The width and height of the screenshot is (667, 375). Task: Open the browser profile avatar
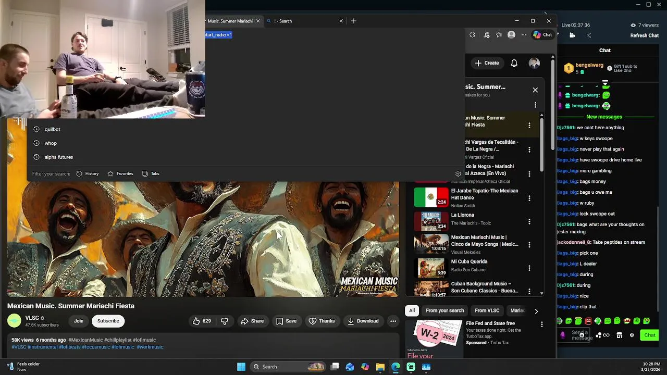(511, 35)
